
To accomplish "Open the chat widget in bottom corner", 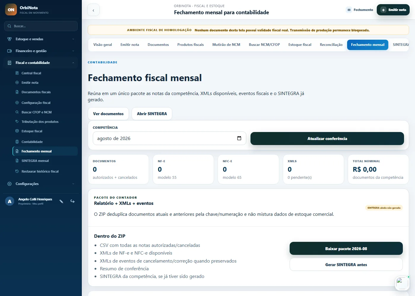I will point(402,283).
